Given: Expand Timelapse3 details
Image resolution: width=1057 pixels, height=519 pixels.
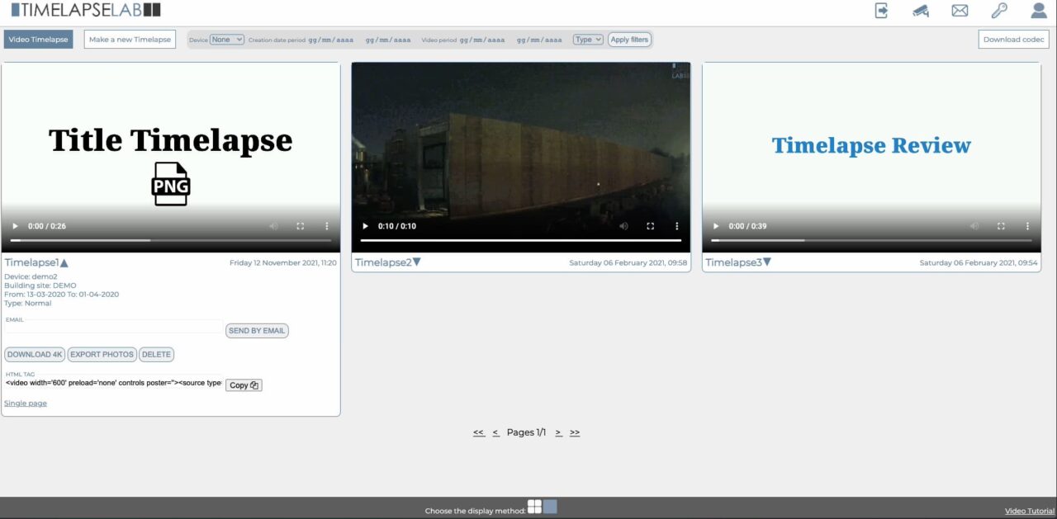Looking at the screenshot, I should (767, 262).
